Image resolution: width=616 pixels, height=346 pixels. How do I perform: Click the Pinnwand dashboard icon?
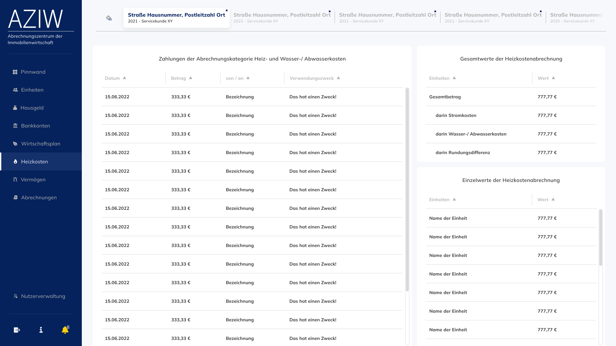tap(15, 72)
